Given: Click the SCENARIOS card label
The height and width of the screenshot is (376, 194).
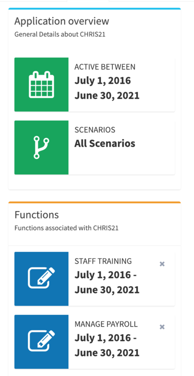Looking at the screenshot, I should click(x=95, y=130).
